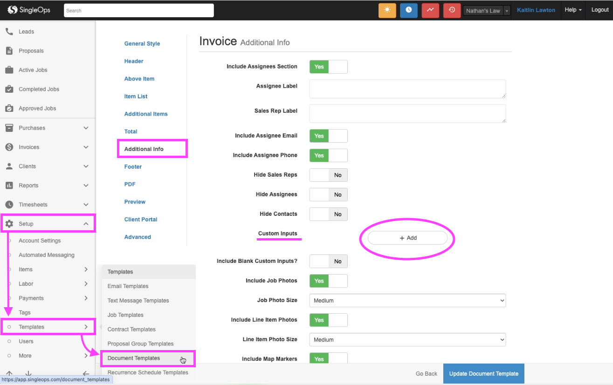This screenshot has width=613, height=385.
Task: Click the Leads phone icon
Action: [x=9, y=32]
